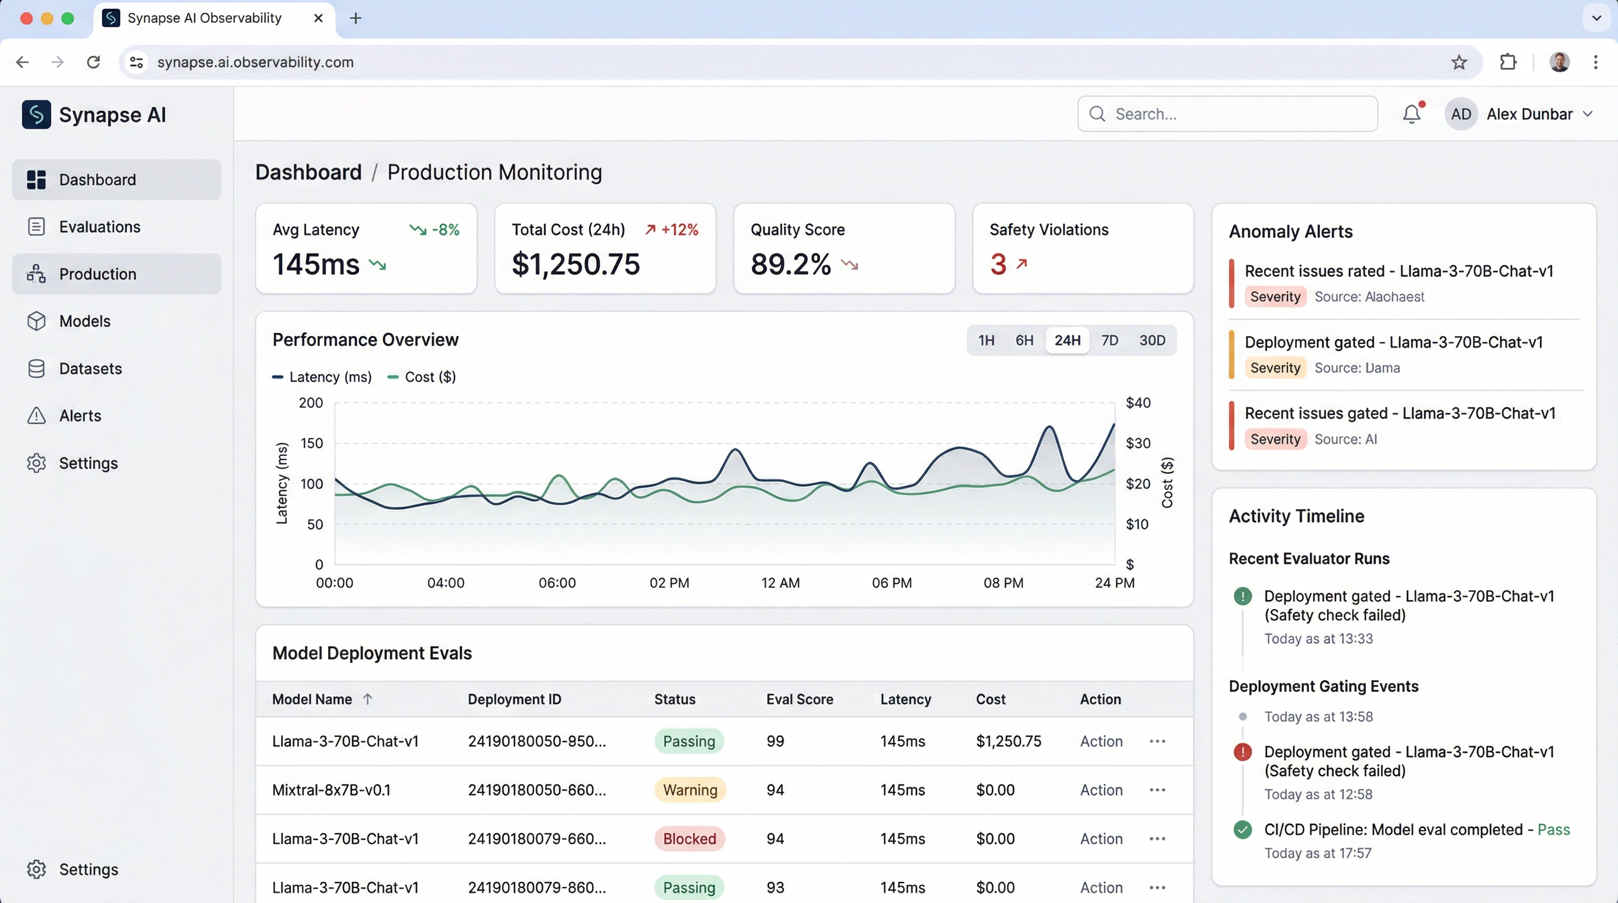Open Settings using the gear icon
This screenshot has width=1618, height=903.
[36, 463]
